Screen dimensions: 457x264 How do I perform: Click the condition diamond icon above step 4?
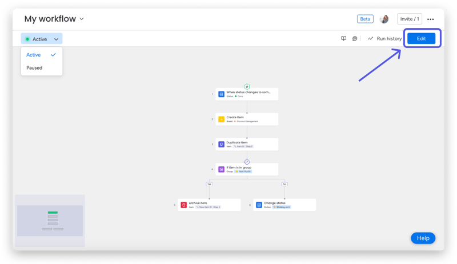pyautogui.click(x=247, y=162)
